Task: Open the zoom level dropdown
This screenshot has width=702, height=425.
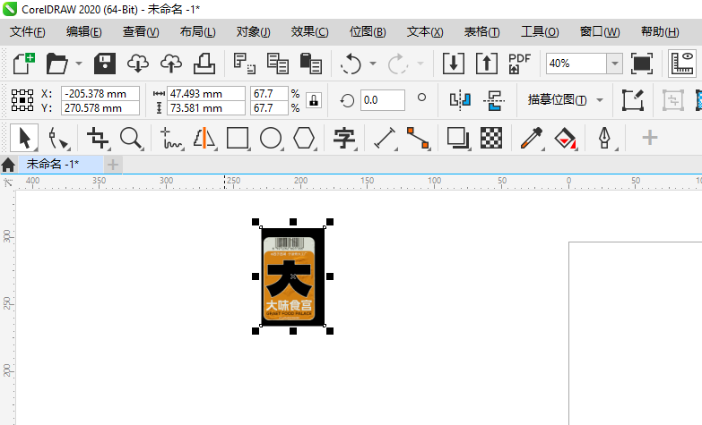Action: coord(615,64)
